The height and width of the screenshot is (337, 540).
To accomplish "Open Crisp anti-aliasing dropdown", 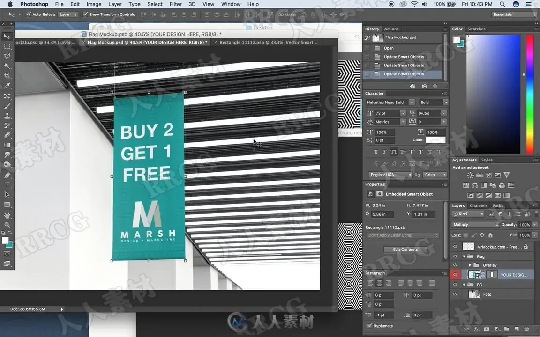I will [x=435, y=175].
